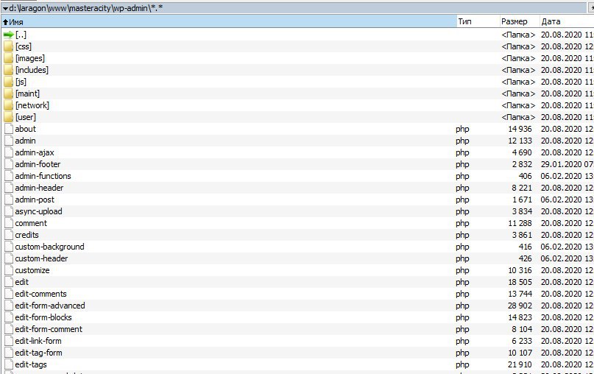Click the file icon beside custom-header
The width and height of the screenshot is (594, 374).
tap(9, 258)
